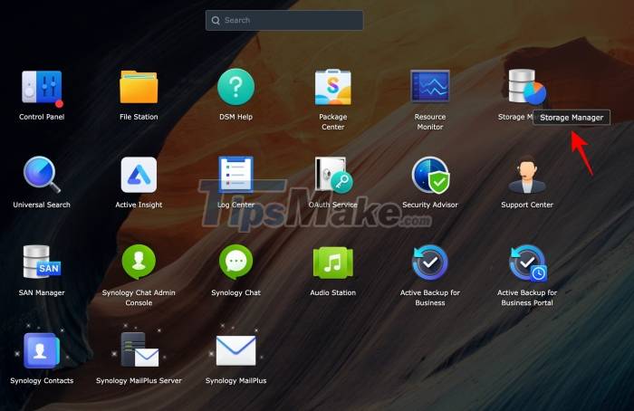Launch Synology Contacts icon
Screen dimensions: 634x411
pyautogui.click(x=42, y=350)
